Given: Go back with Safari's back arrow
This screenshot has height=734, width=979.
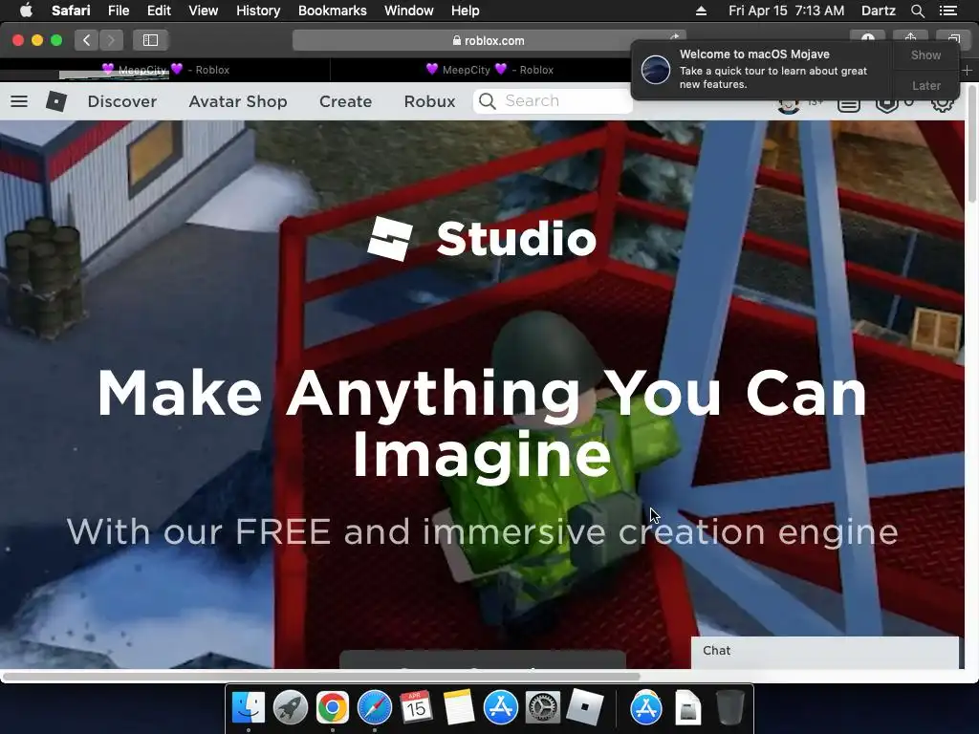Looking at the screenshot, I should click(87, 40).
